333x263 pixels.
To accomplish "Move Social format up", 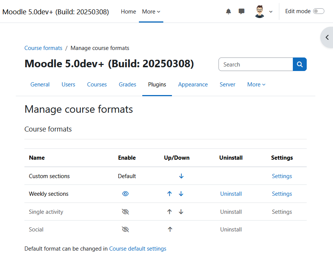I will (x=170, y=230).
